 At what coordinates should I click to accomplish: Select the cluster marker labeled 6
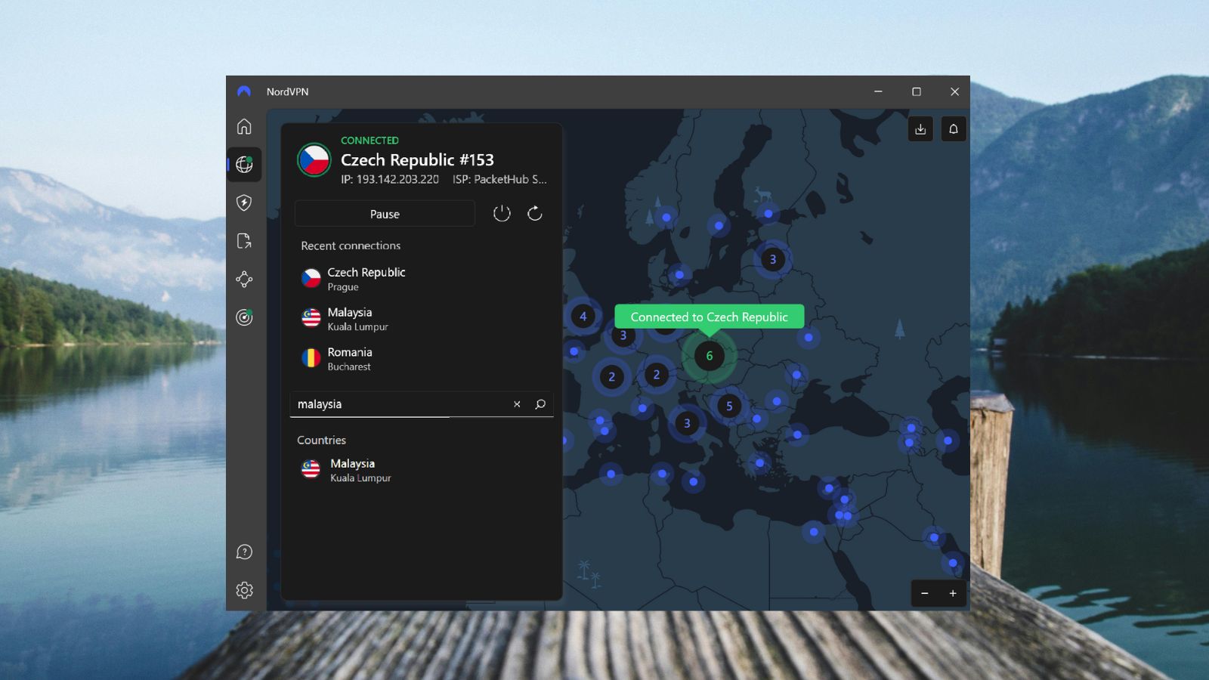[709, 356]
